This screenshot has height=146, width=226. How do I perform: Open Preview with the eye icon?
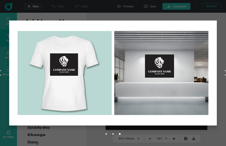pyautogui.click(x=125, y=6)
